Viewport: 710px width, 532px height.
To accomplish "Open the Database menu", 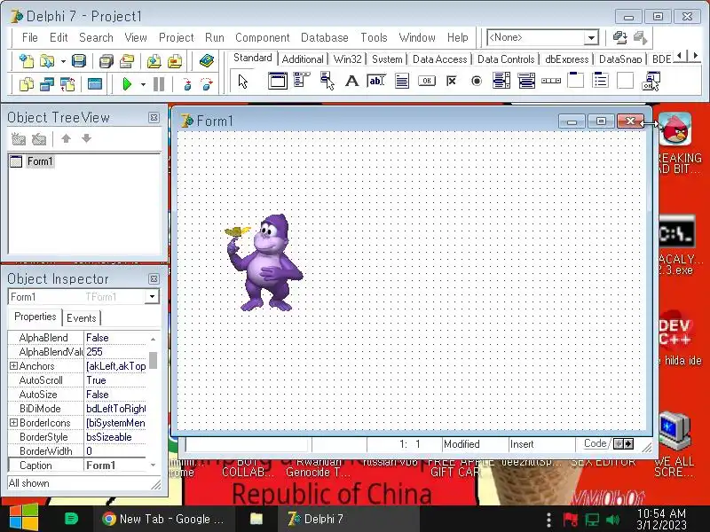I will click(325, 37).
